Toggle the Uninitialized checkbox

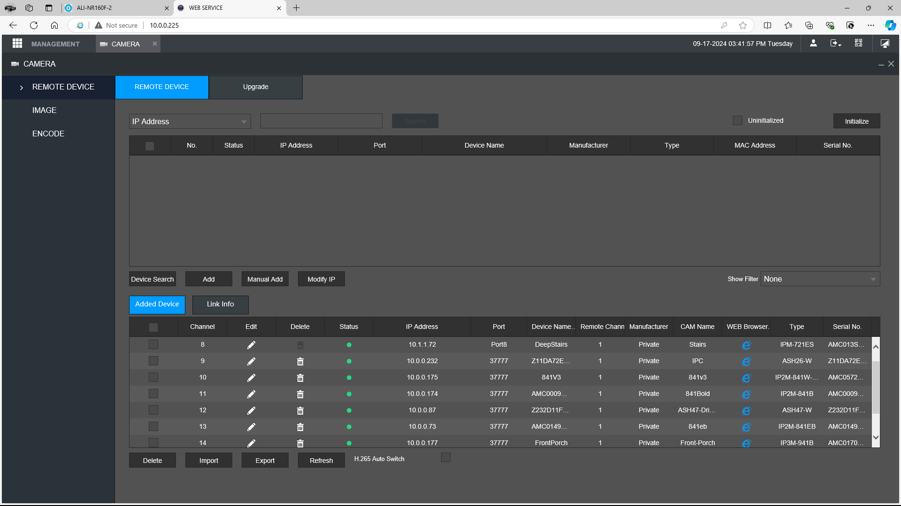point(738,120)
